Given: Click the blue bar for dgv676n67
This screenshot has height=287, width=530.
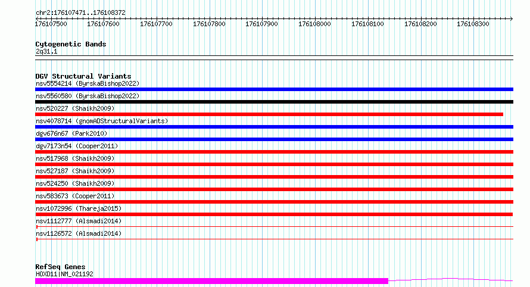Looking at the screenshot, I should [274, 139].
